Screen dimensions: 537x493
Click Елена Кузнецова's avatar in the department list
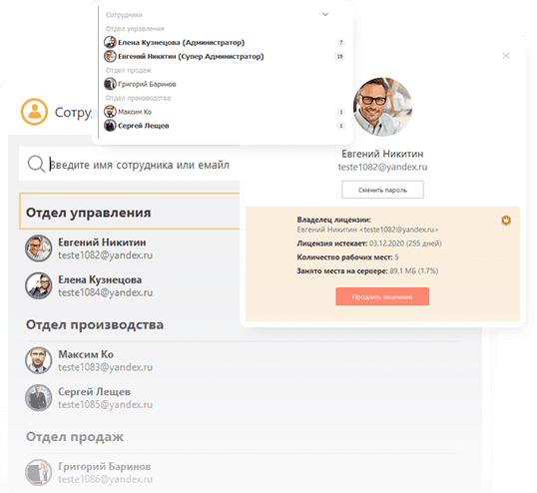[38, 285]
